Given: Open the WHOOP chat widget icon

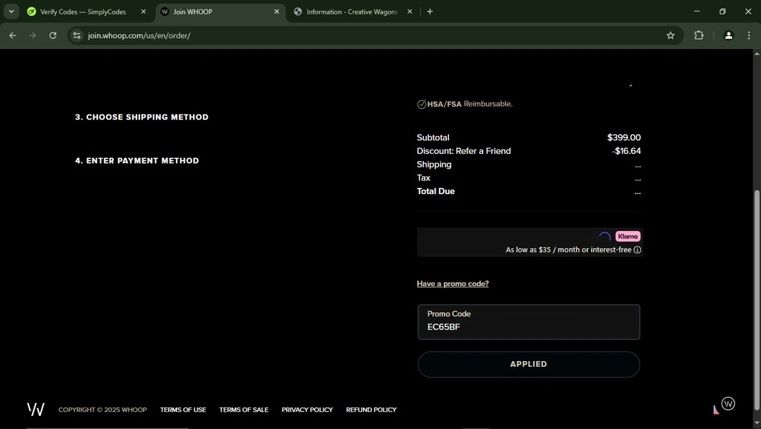Looking at the screenshot, I should pyautogui.click(x=728, y=404).
